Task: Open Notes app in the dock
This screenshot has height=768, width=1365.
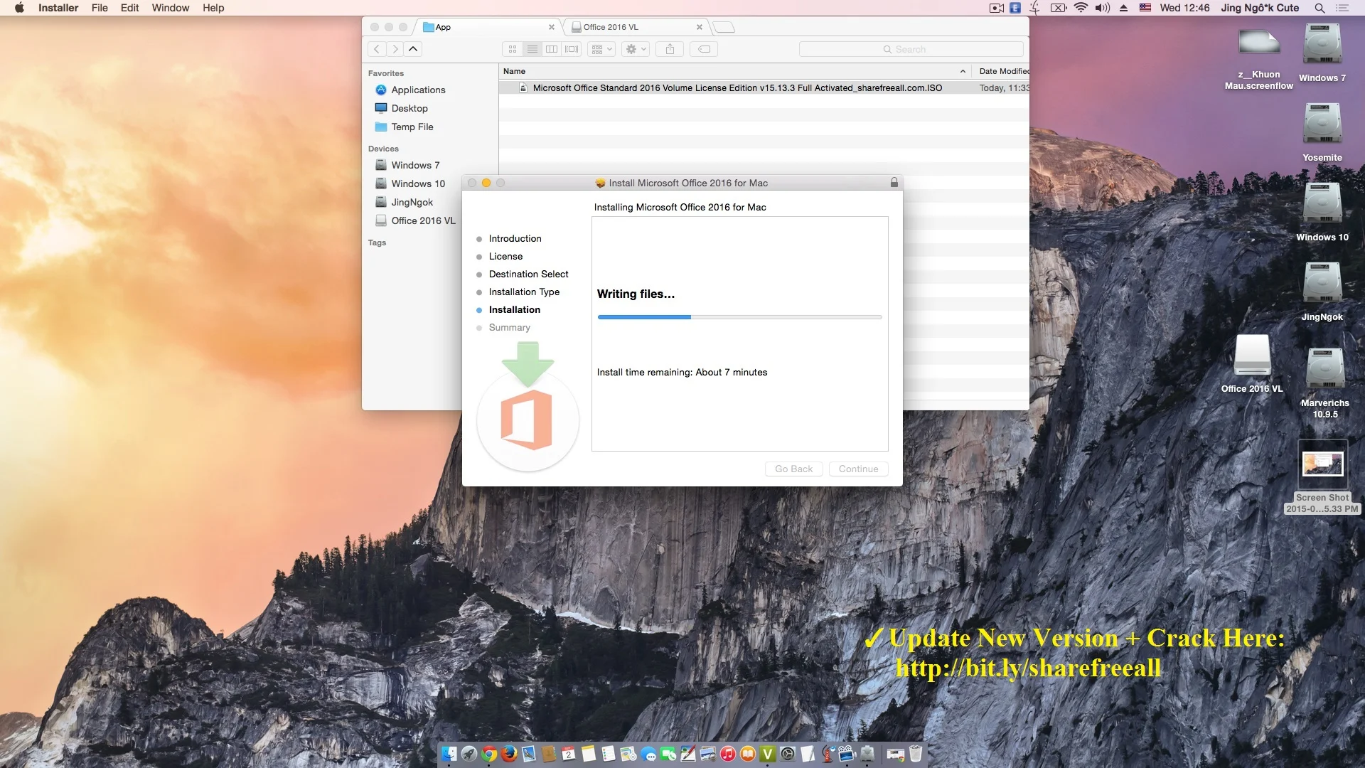Action: [589, 754]
